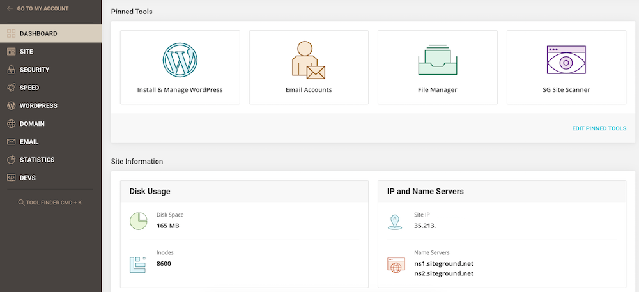
Task: Click the Edit Pinned Tools link
Action: tap(599, 128)
